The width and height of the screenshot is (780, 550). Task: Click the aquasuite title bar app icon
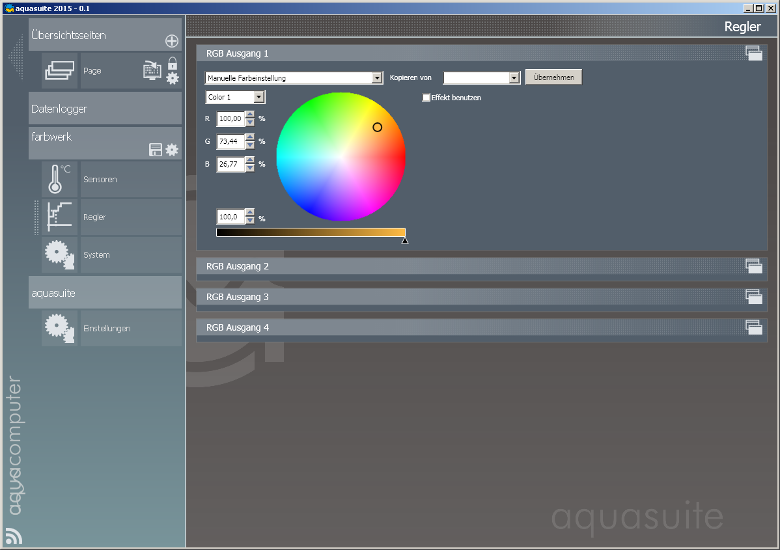coord(9,8)
